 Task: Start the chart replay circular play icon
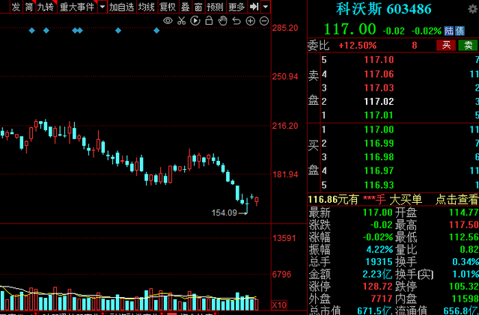[195, 21]
